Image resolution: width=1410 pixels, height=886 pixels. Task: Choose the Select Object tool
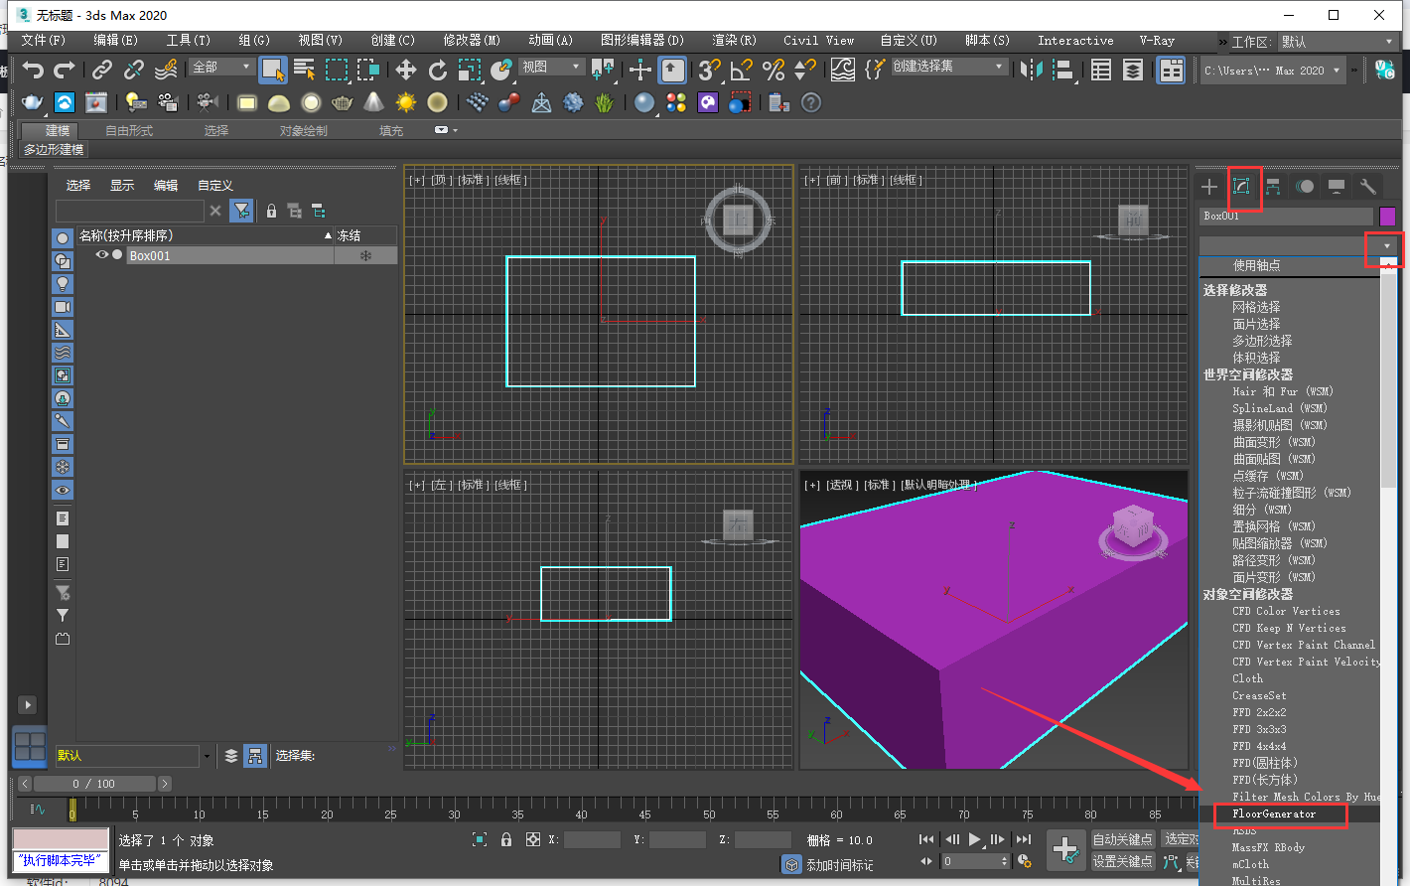pos(272,70)
